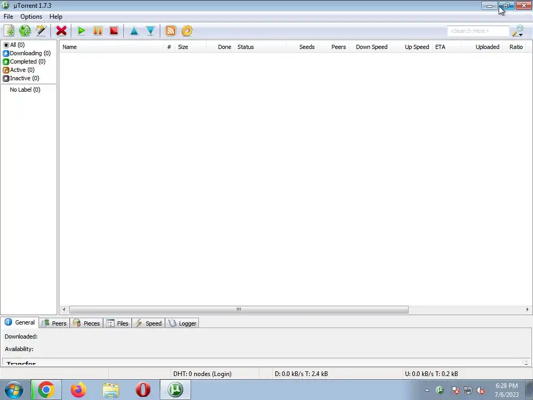
Task: Click the horizontal scrollbar left arrow
Action: click(x=64, y=309)
